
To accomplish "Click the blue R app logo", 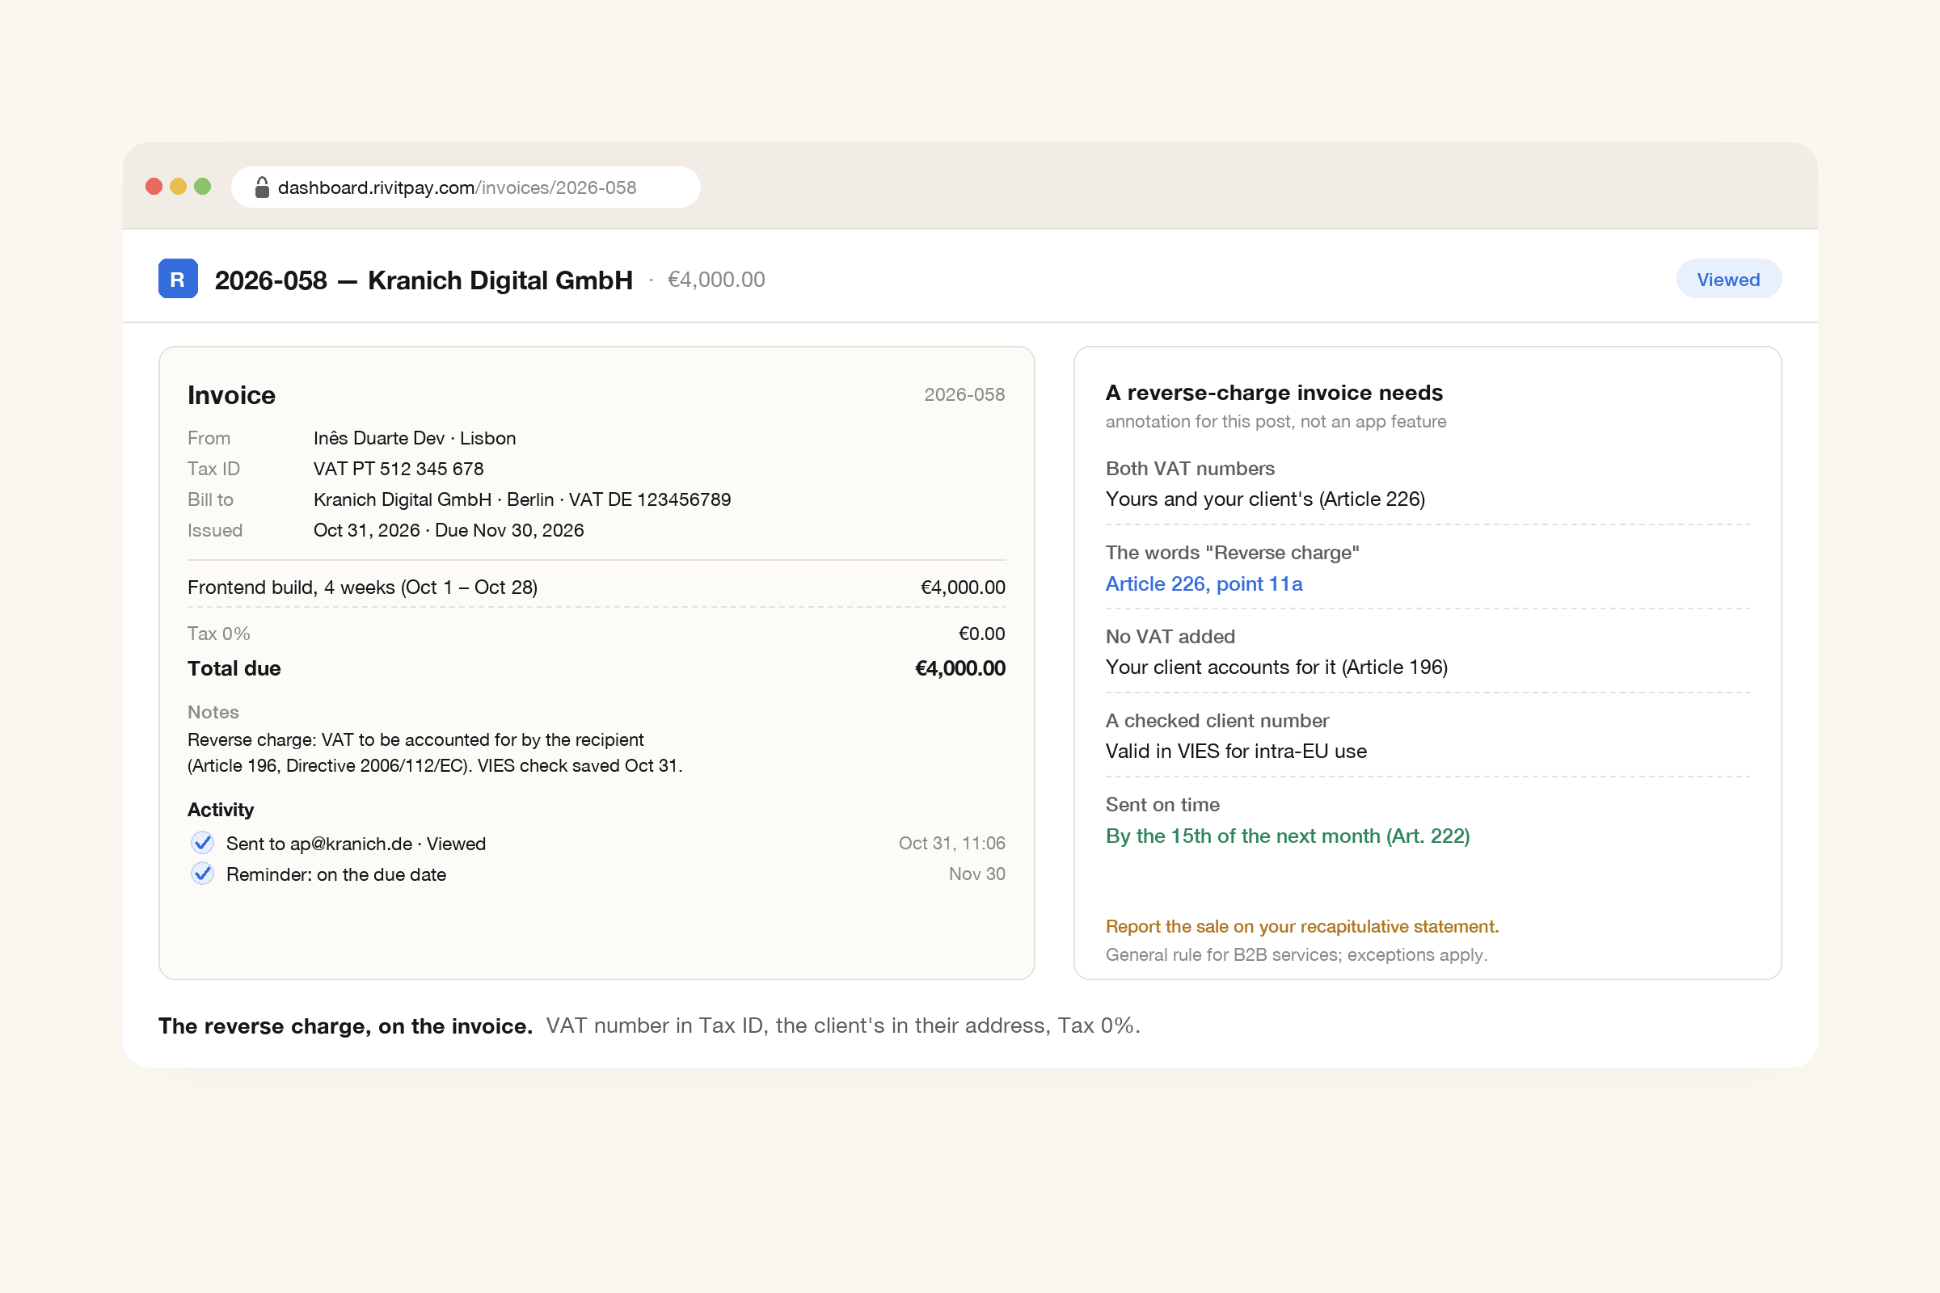I will (178, 279).
